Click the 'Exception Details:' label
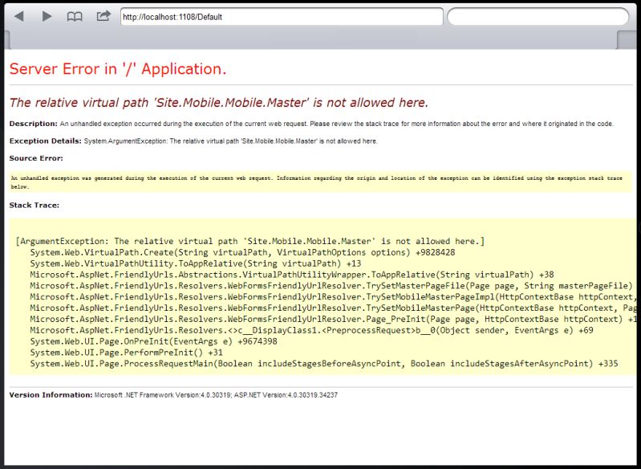The image size is (641, 469). [x=46, y=141]
